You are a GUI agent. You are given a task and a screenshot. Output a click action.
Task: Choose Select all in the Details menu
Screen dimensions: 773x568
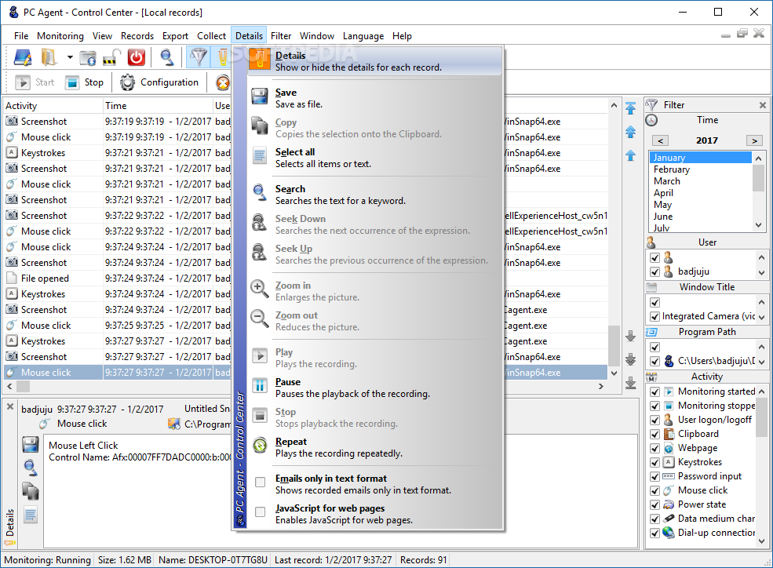[x=374, y=158]
